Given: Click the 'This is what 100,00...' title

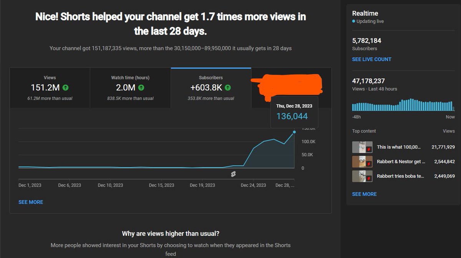Looking at the screenshot, I should click(399, 147).
